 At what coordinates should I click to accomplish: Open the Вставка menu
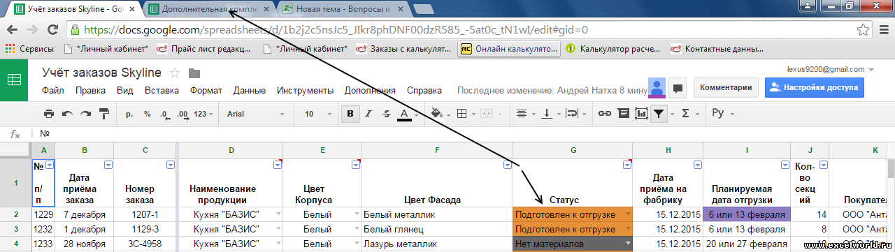162,91
